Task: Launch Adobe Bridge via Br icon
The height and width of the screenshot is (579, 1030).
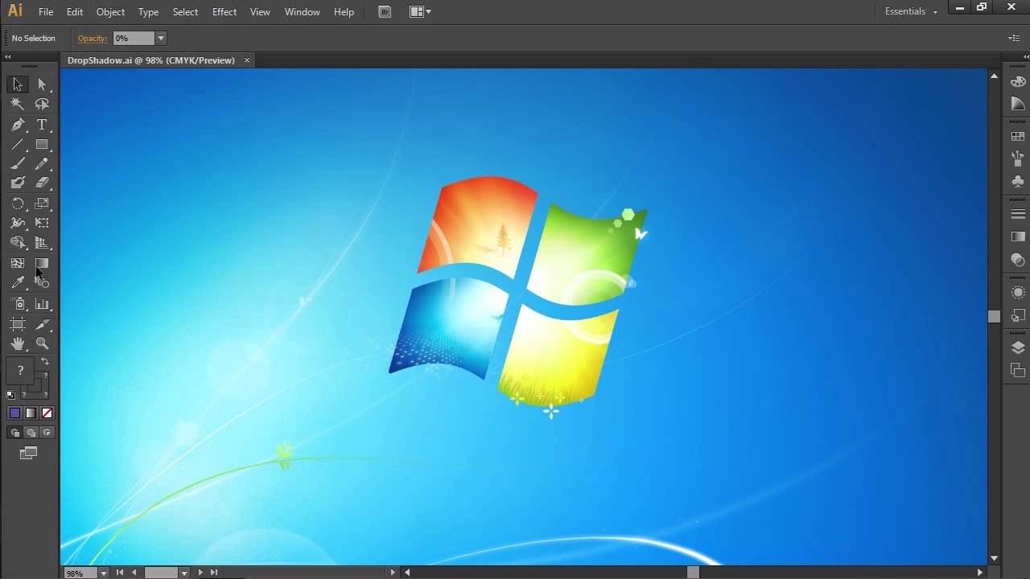Action: coord(385,12)
